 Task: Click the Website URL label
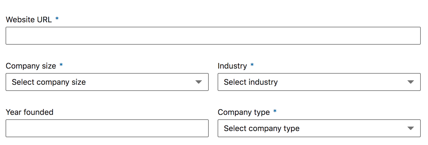29,20
